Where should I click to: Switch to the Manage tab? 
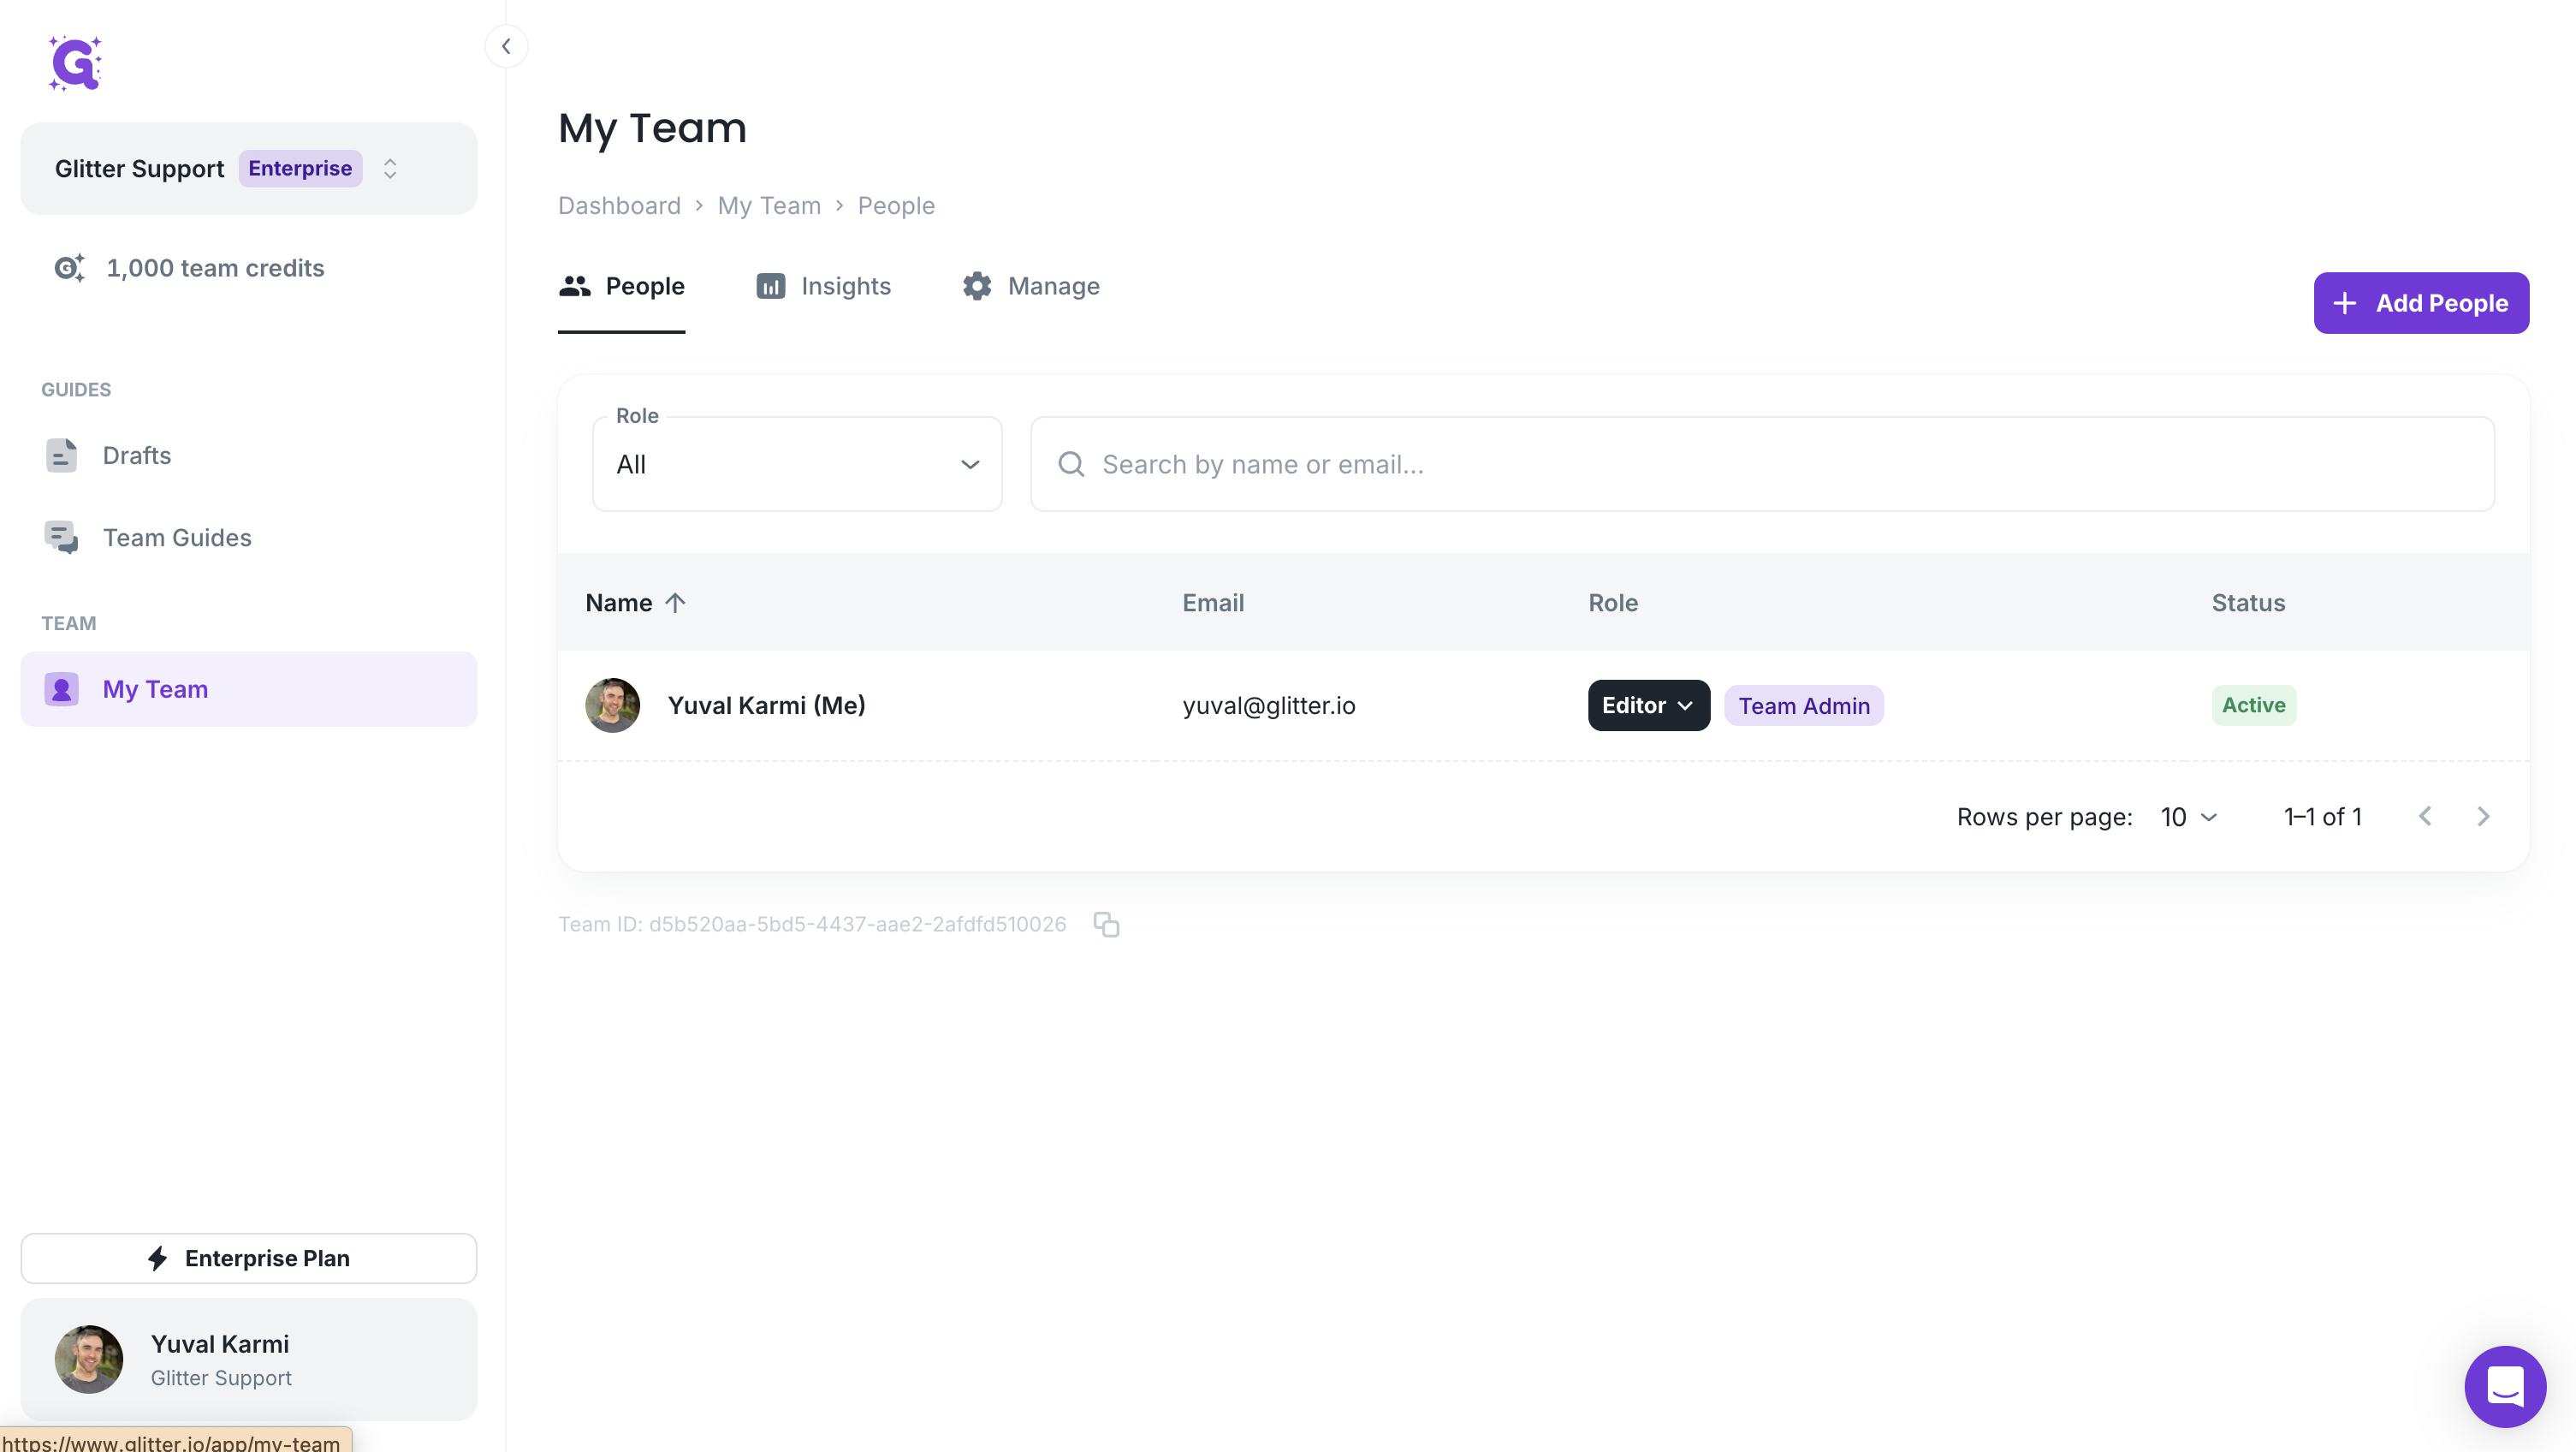tap(1031, 286)
